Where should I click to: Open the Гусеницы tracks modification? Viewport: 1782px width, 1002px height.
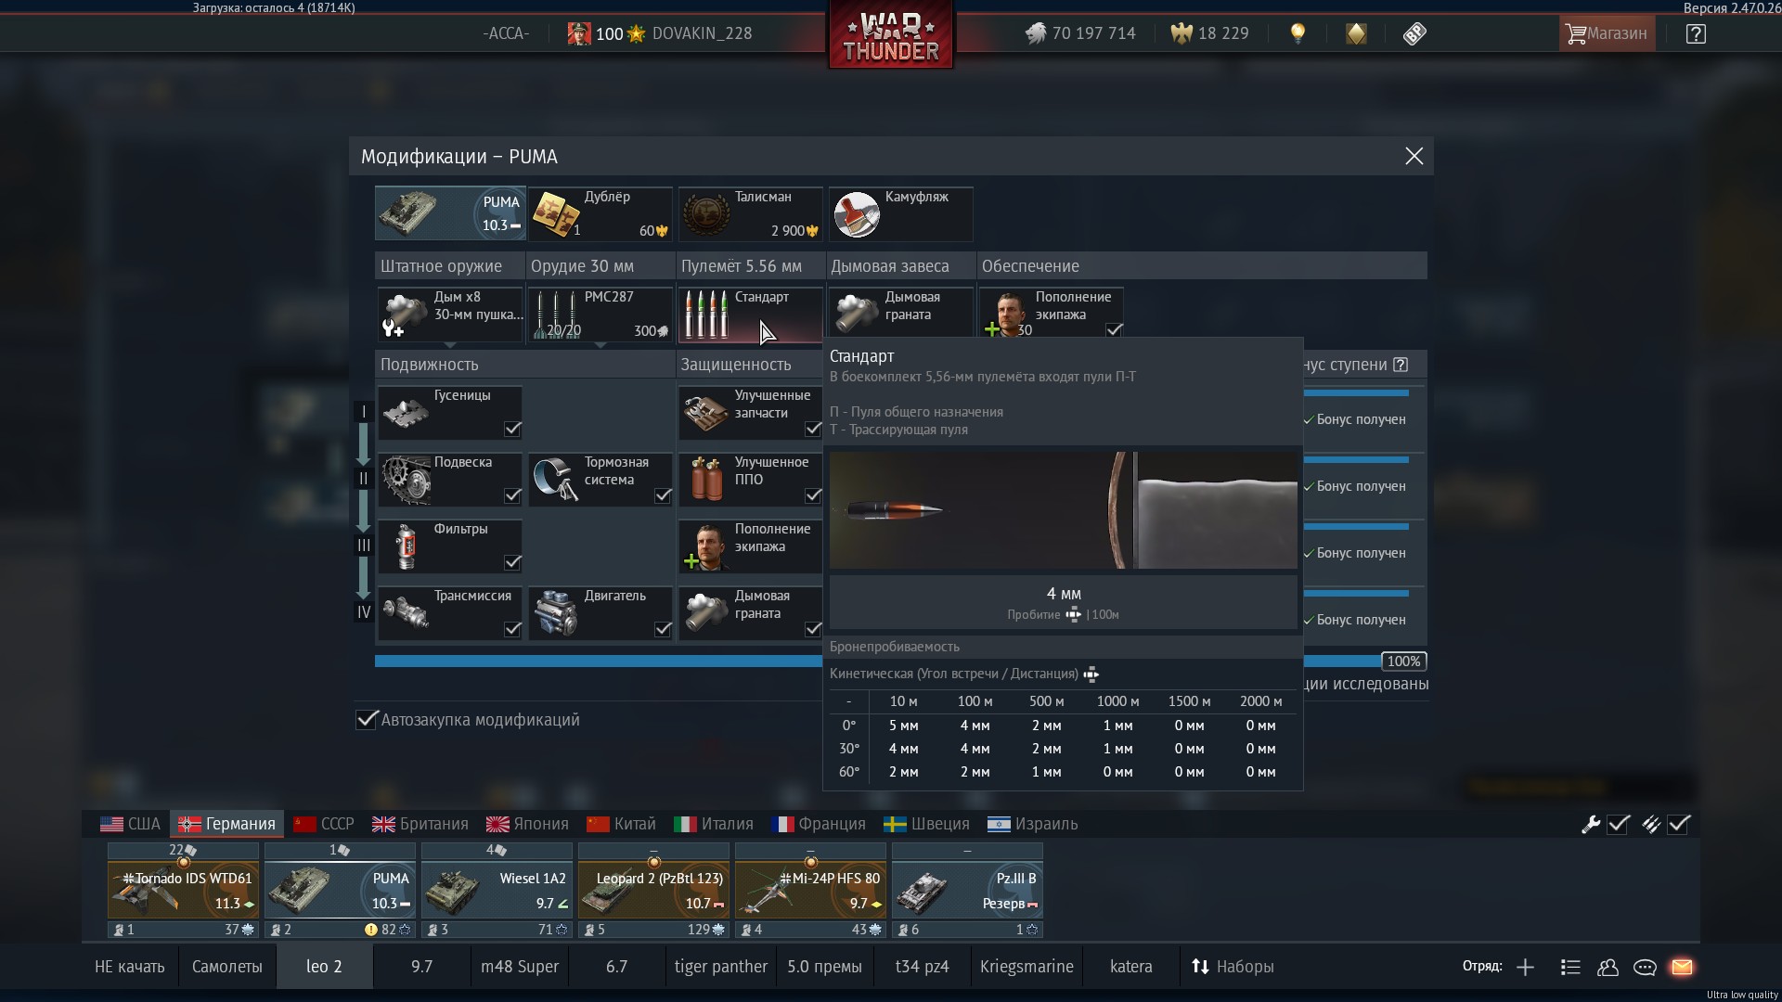pyautogui.click(x=450, y=412)
